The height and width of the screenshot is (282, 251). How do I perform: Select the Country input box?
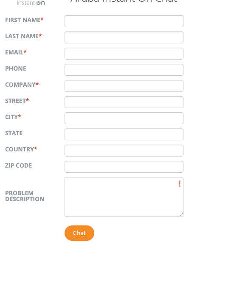tap(124, 151)
